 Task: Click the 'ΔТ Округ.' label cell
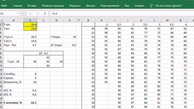click(57, 45)
